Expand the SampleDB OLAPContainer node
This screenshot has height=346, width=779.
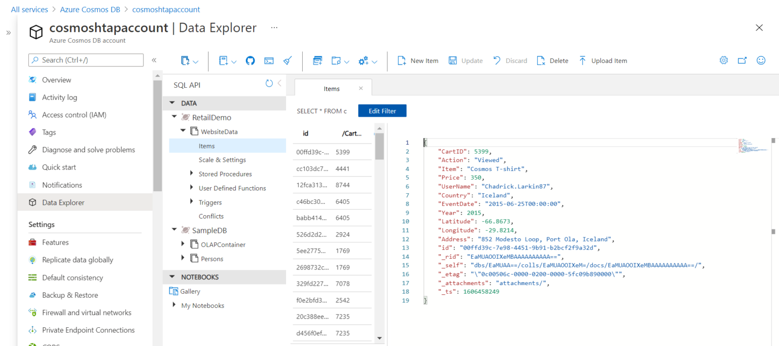[184, 244]
